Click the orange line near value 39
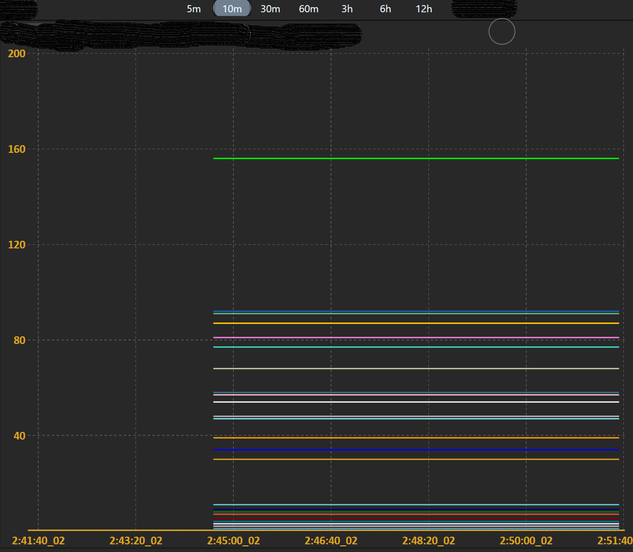This screenshot has height=552, width=633. point(409,437)
